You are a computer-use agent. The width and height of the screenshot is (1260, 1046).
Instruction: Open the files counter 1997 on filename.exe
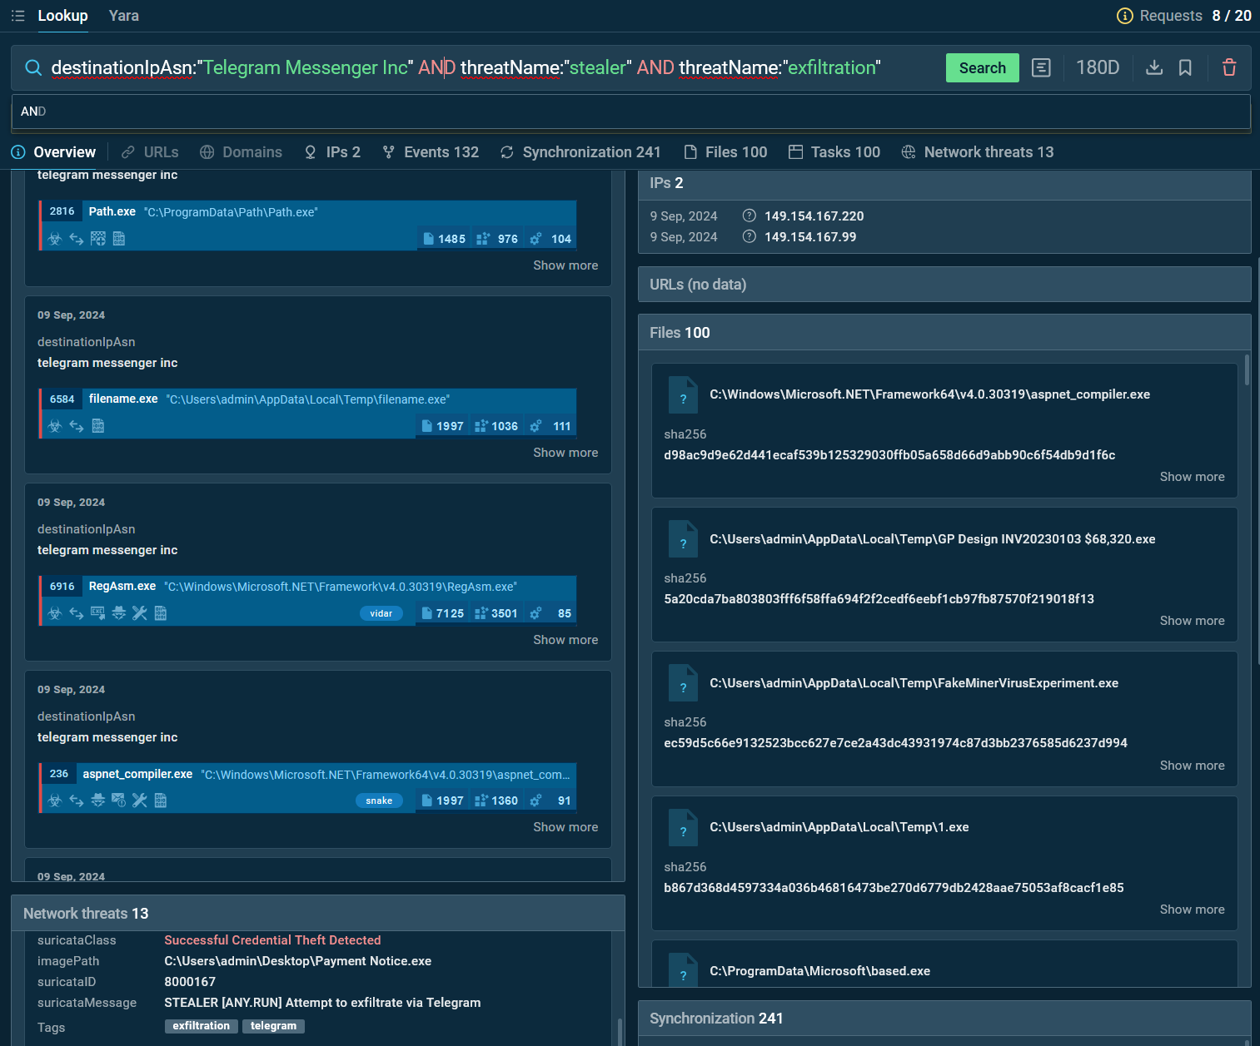(443, 425)
